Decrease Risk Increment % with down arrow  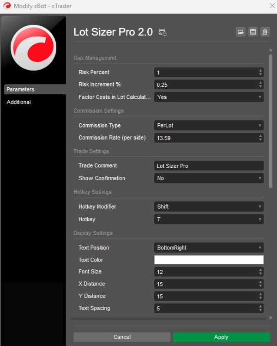[x=260, y=87]
